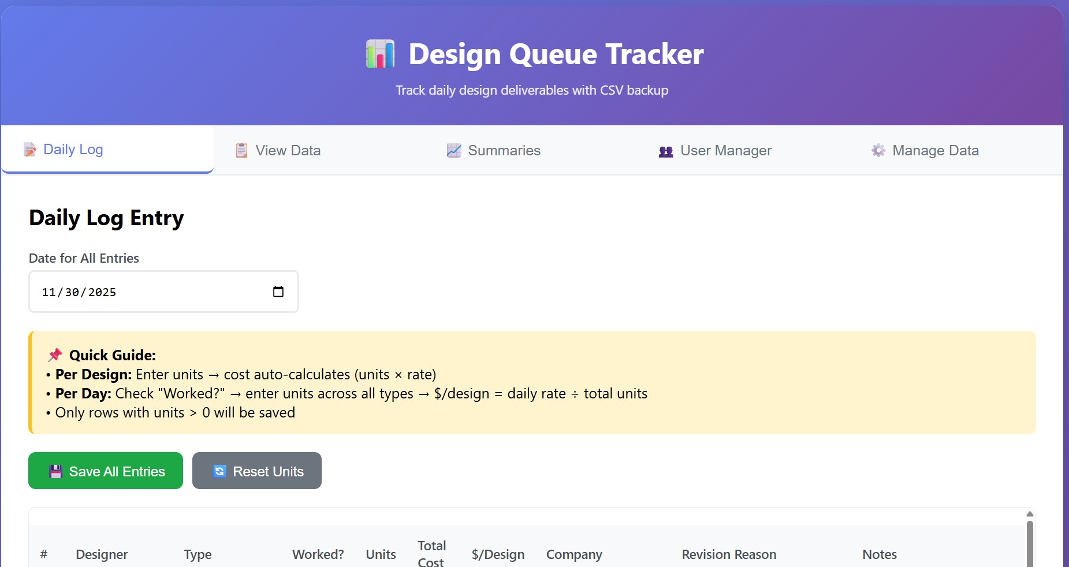Viewport: 1069px width, 567px height.
Task: Click the table scrollbar up arrow
Action: (x=1029, y=514)
